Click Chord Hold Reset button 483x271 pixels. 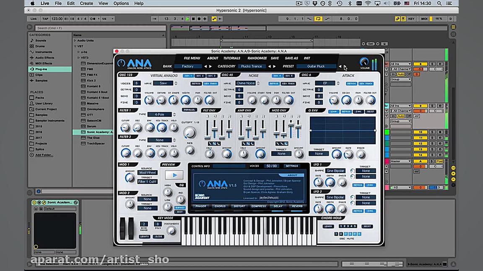[x=367, y=226]
